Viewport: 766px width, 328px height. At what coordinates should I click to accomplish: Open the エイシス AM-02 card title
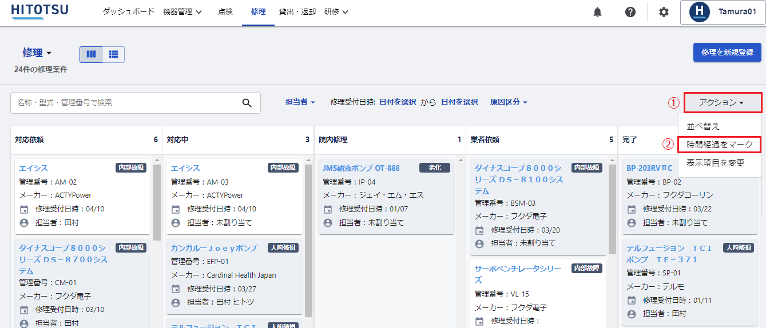click(x=34, y=168)
